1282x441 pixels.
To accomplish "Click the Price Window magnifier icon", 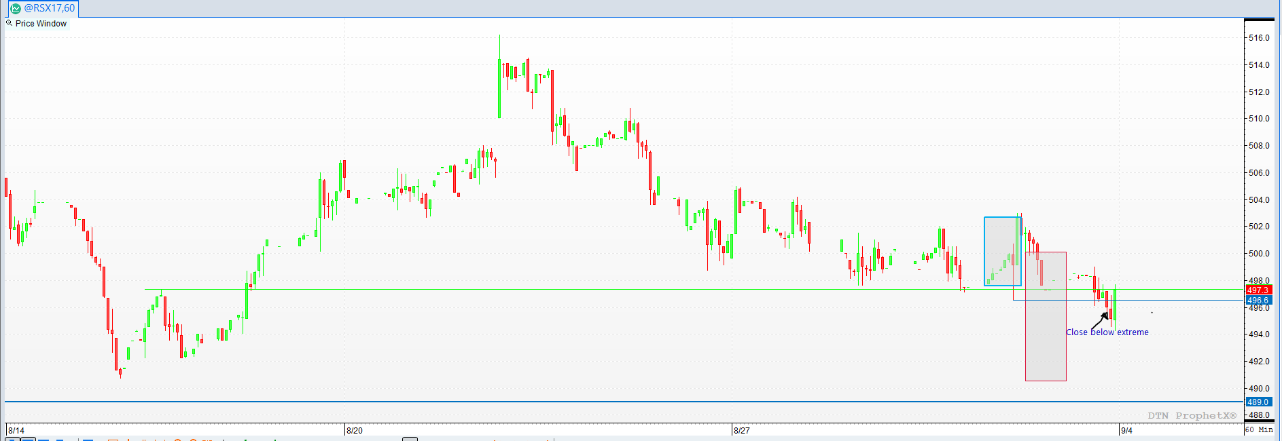I will pyautogui.click(x=10, y=23).
